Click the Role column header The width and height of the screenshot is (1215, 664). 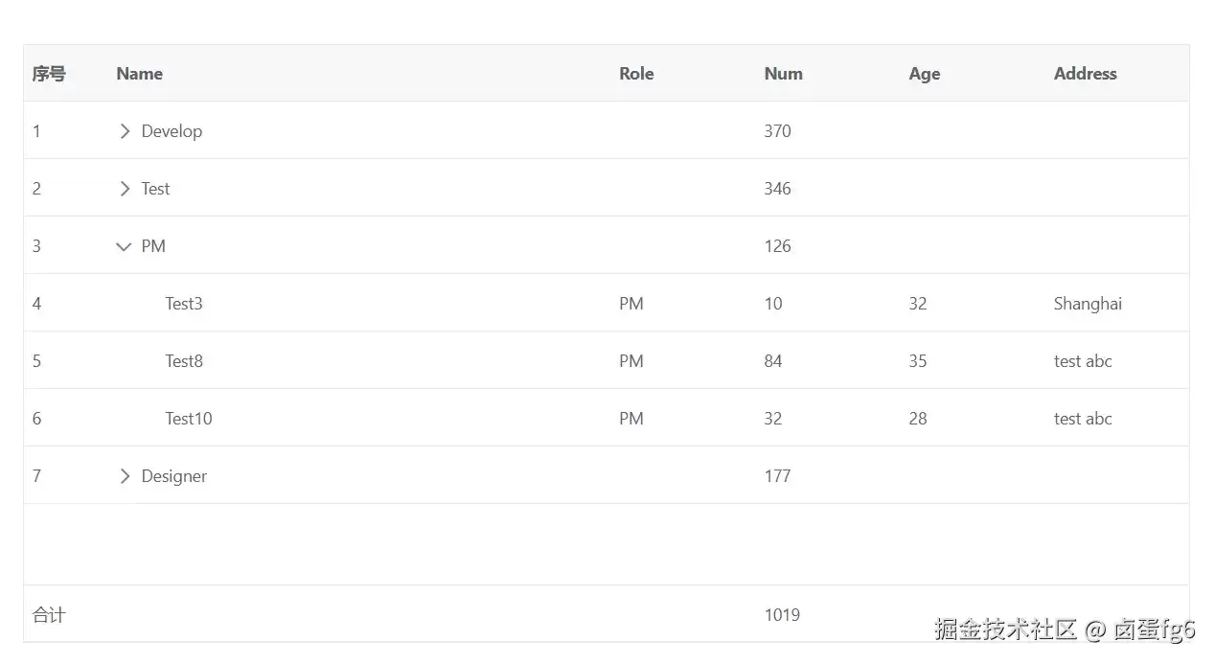pyautogui.click(x=636, y=74)
